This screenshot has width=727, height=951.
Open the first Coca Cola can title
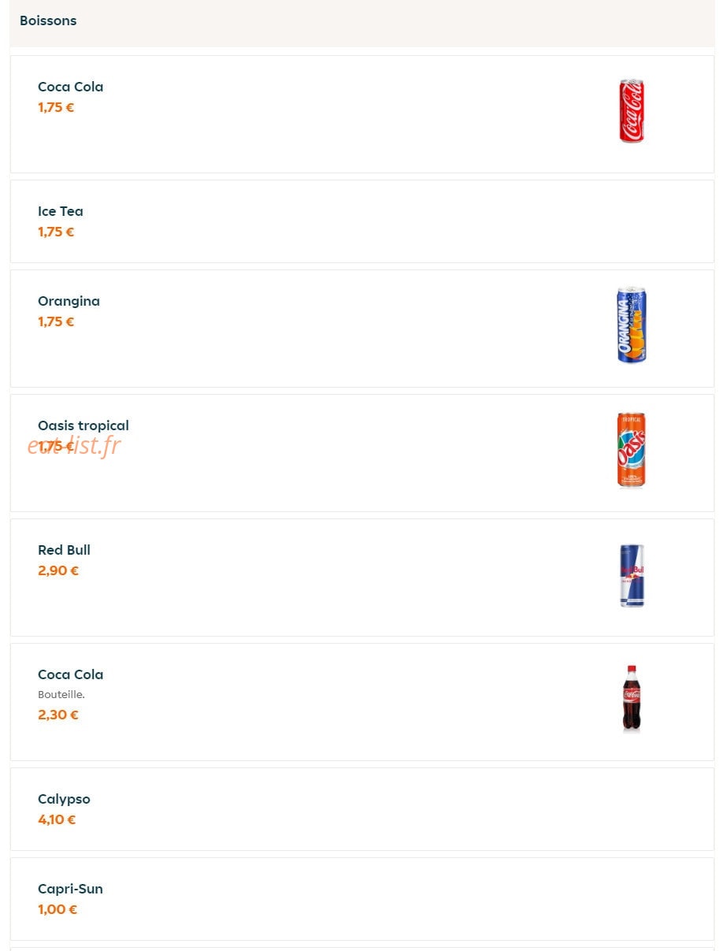click(70, 87)
